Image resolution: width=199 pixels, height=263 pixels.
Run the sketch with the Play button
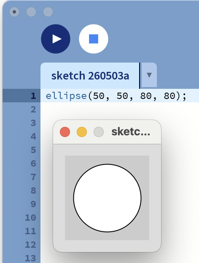(x=56, y=39)
